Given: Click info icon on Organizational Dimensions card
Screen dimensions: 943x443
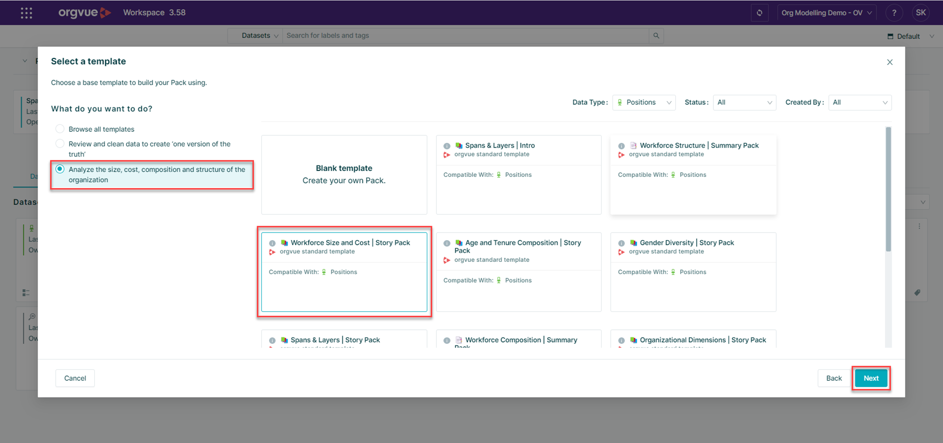Looking at the screenshot, I should [621, 340].
